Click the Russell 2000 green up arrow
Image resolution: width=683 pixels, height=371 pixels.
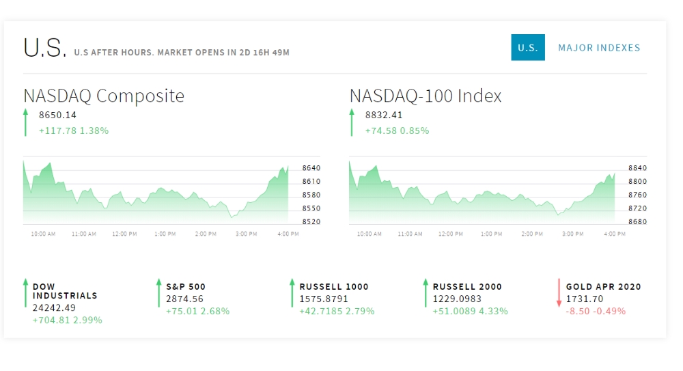(426, 293)
